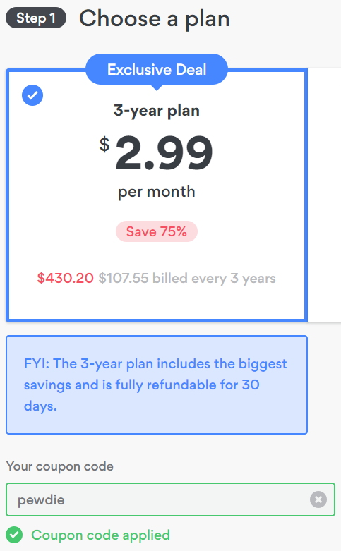Click the 3-year plan title
This screenshot has height=551, width=341.
click(157, 111)
